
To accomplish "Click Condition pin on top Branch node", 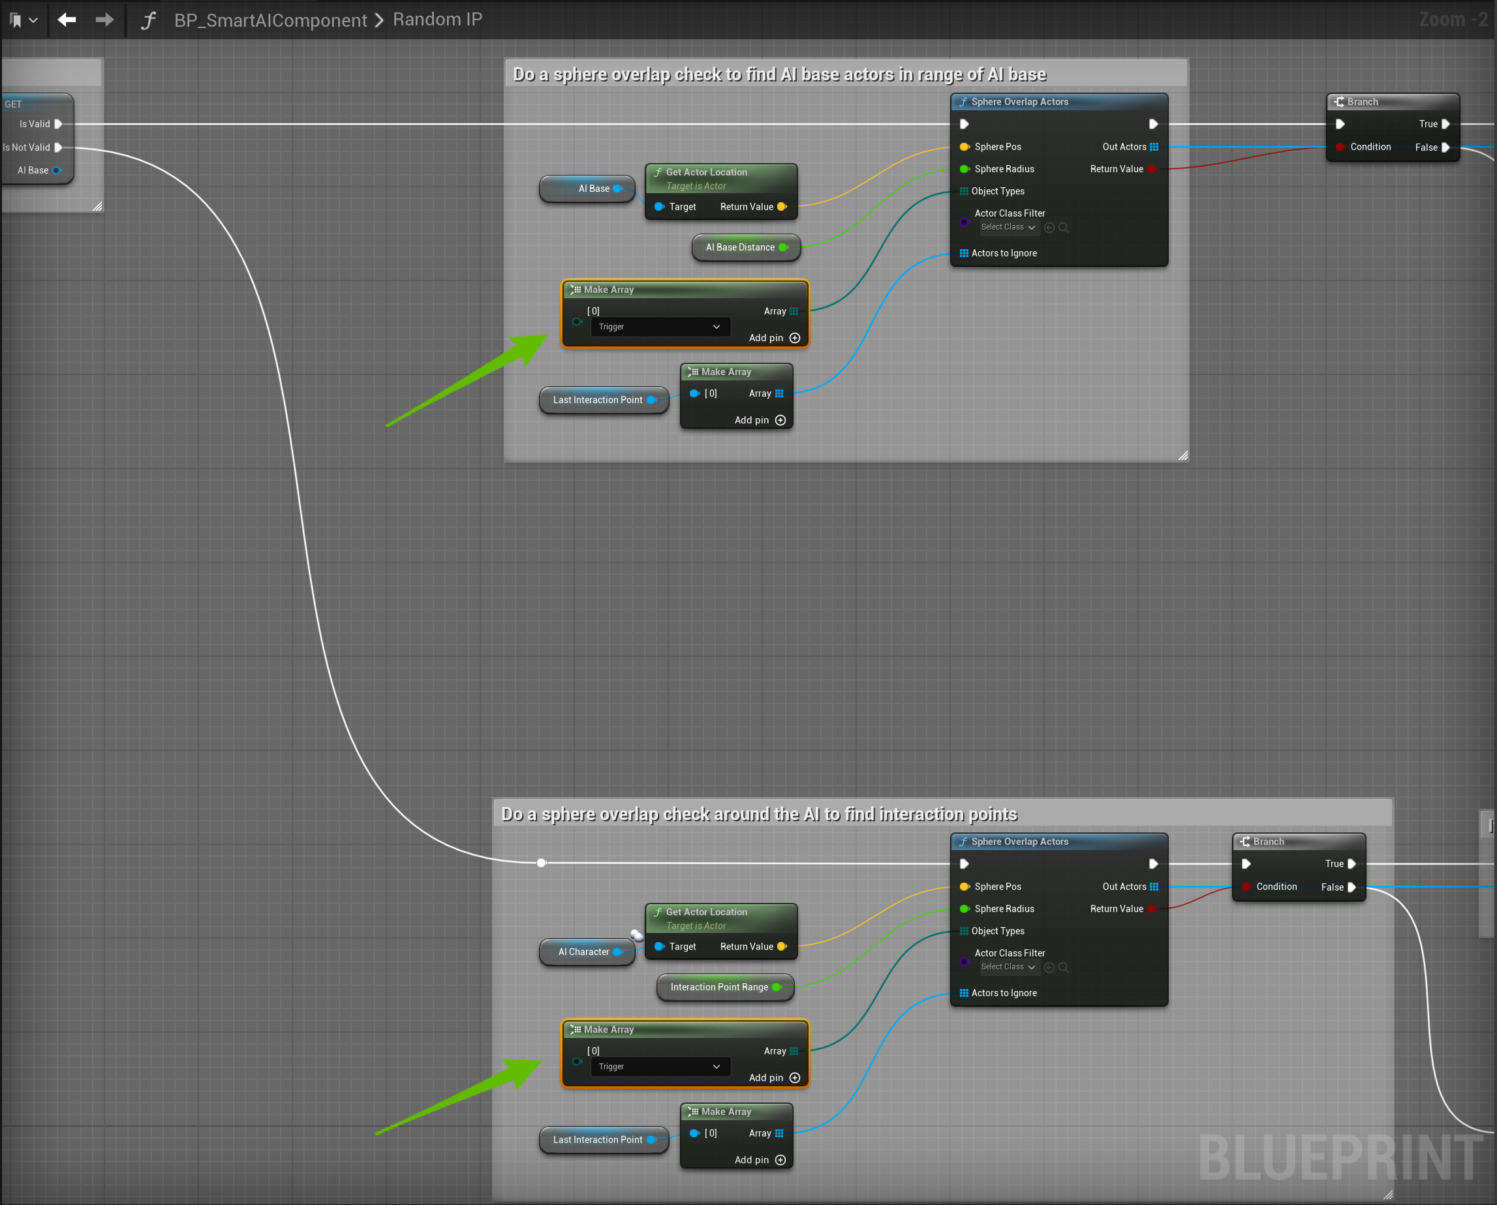I will coord(1341,147).
